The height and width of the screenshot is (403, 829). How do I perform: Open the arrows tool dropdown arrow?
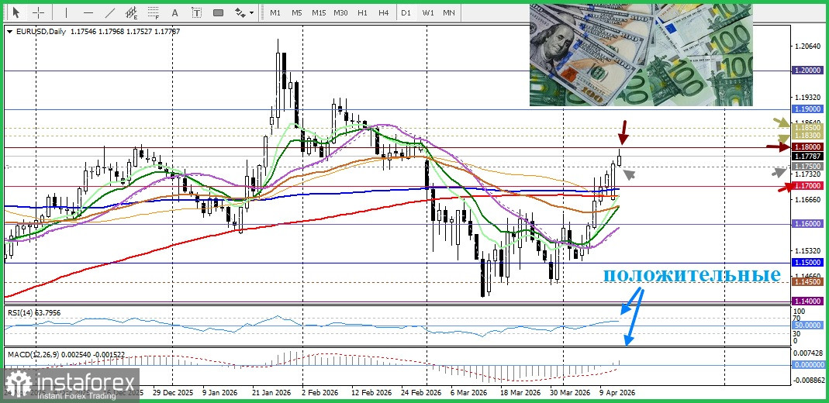point(252,12)
